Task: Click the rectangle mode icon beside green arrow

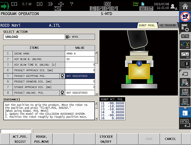Action: (14, 4)
